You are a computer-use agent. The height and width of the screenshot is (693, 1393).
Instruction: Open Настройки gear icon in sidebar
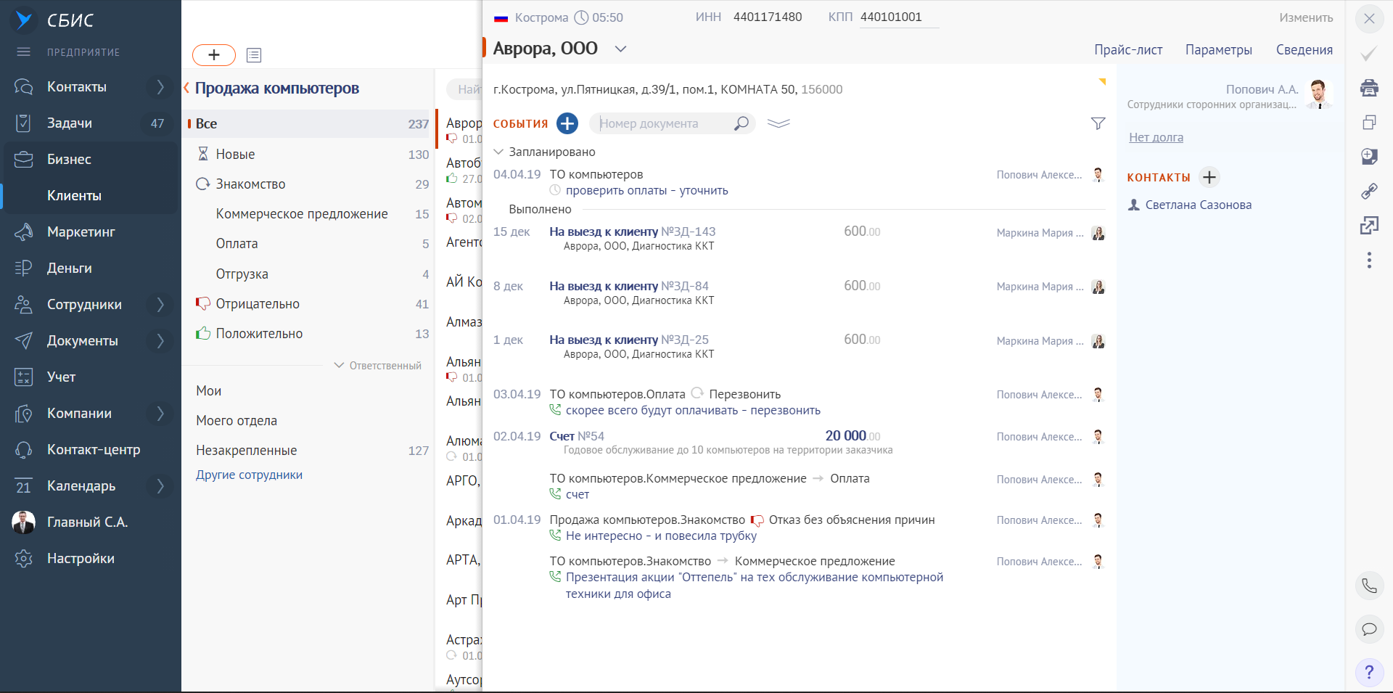pyautogui.click(x=23, y=559)
